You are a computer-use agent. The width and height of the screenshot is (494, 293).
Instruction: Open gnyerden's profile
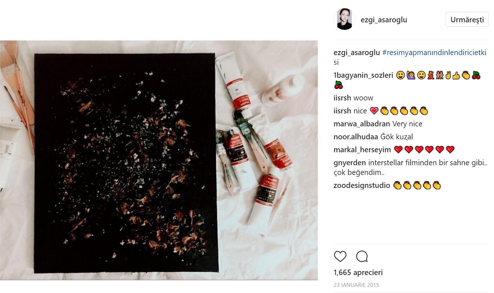[350, 163]
